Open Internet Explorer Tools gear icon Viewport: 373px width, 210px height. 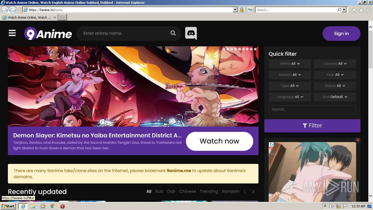click(x=368, y=10)
